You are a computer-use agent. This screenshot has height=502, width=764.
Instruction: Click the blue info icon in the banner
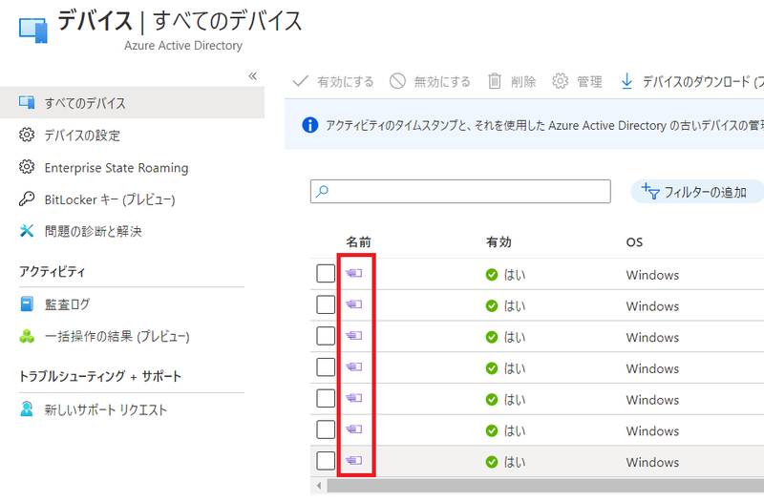click(x=309, y=125)
